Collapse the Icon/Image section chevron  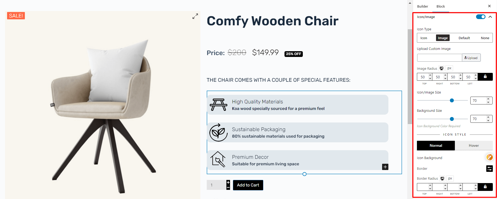(x=490, y=17)
